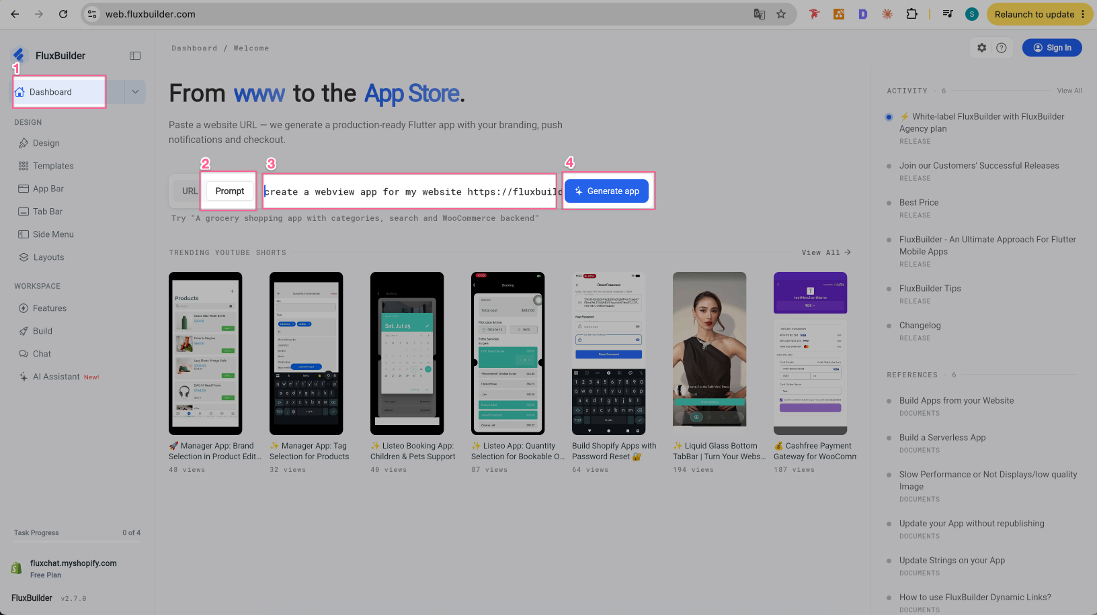The width and height of the screenshot is (1097, 615).
Task: Reload the browser page
Action: [63, 14]
